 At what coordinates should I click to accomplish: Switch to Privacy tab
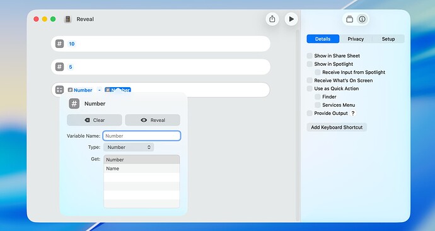pyautogui.click(x=356, y=39)
